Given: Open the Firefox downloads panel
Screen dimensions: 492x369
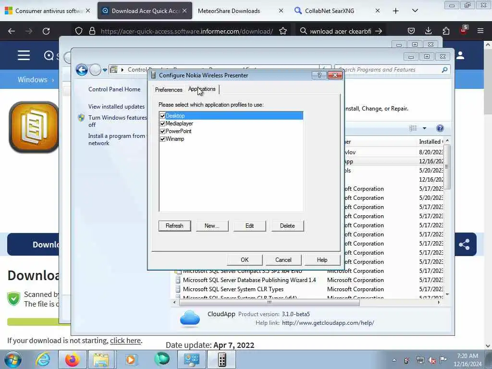Looking at the screenshot, I should pos(428,31).
